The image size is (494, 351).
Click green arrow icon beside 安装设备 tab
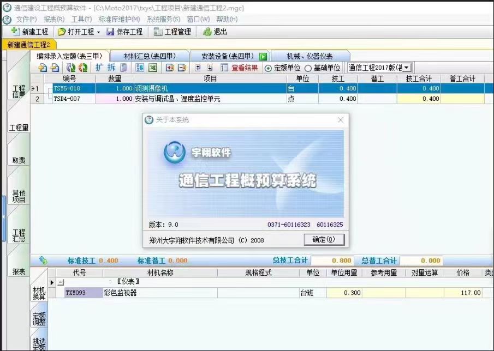pyautogui.click(x=263, y=56)
